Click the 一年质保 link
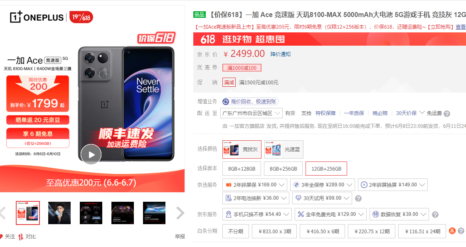 click(x=354, y=113)
